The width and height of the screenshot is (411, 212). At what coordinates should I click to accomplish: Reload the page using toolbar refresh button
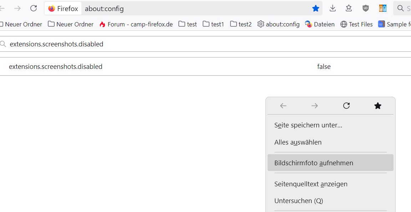[x=34, y=8]
